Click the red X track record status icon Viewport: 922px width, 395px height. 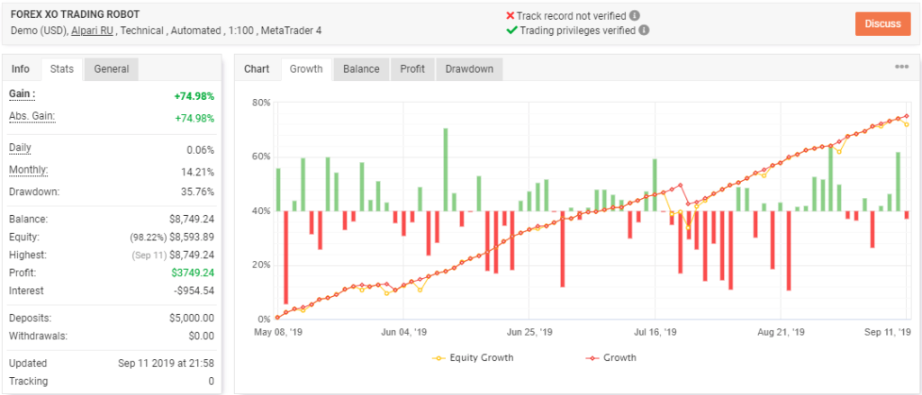[511, 15]
